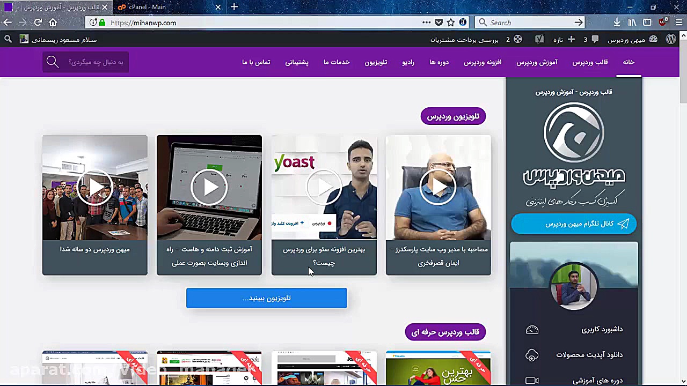Open خدمات ما navigation menu item
687x386 pixels.
pos(337,62)
